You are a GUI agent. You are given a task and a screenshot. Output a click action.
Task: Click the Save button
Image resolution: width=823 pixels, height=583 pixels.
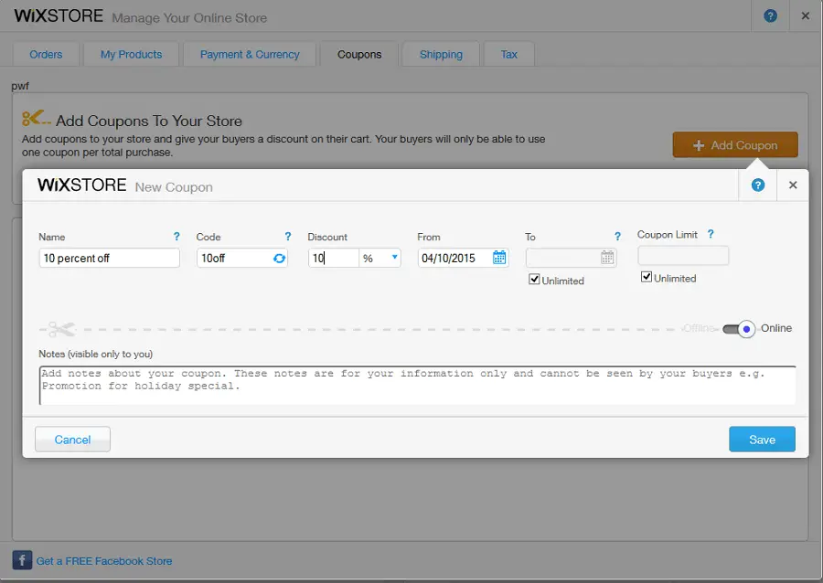point(762,440)
